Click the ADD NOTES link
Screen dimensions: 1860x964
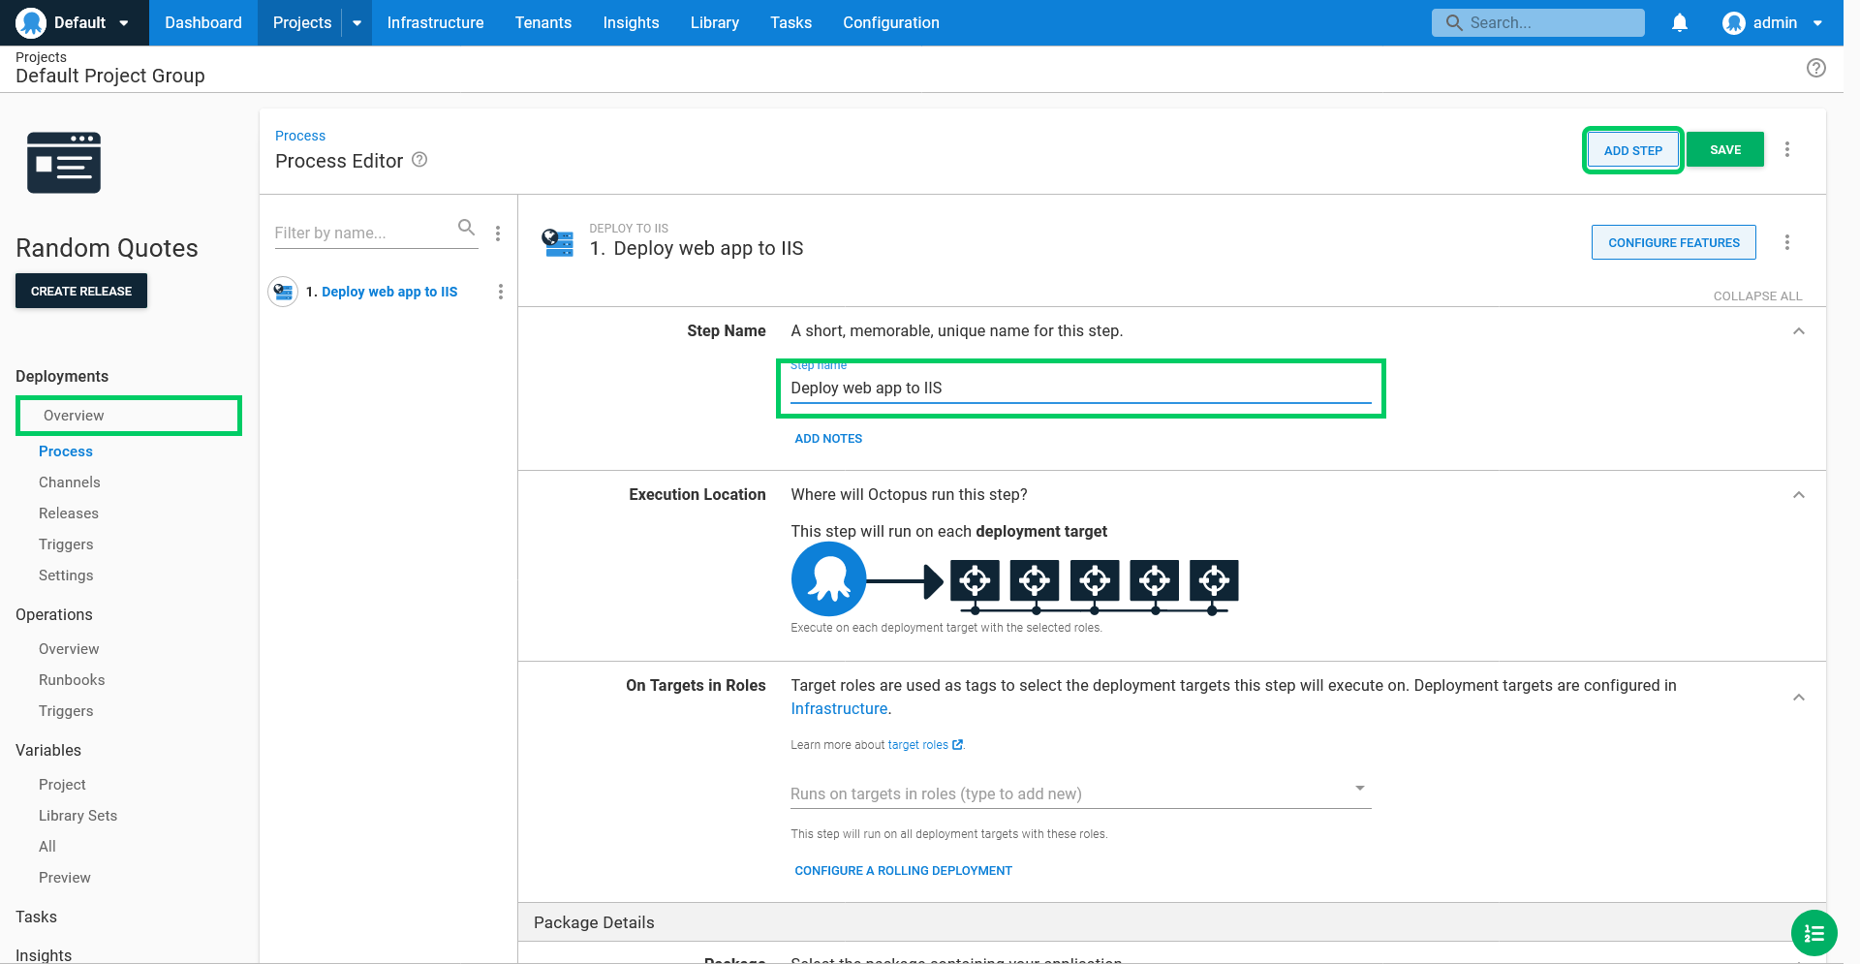point(828,439)
